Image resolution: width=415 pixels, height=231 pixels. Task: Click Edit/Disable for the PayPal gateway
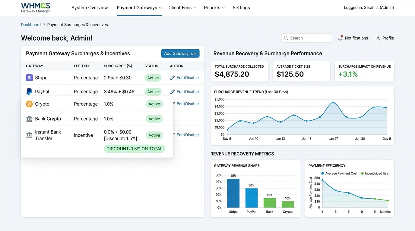click(x=188, y=92)
